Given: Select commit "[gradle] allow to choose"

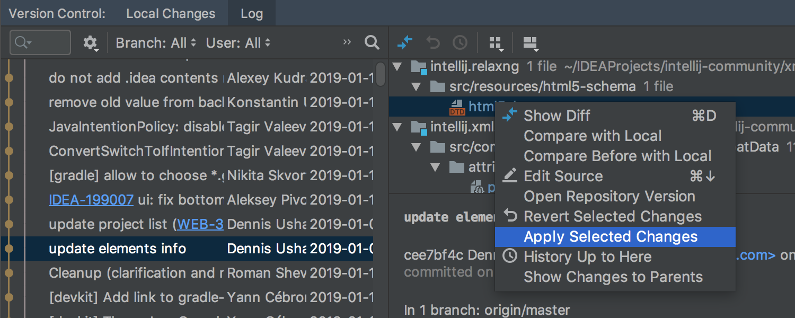Looking at the screenshot, I should 136,175.
